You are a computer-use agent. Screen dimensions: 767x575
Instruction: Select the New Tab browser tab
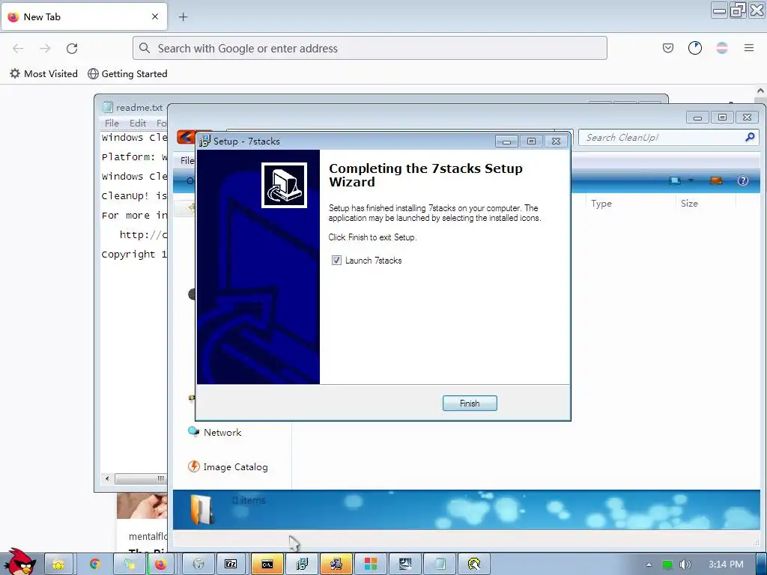point(84,16)
